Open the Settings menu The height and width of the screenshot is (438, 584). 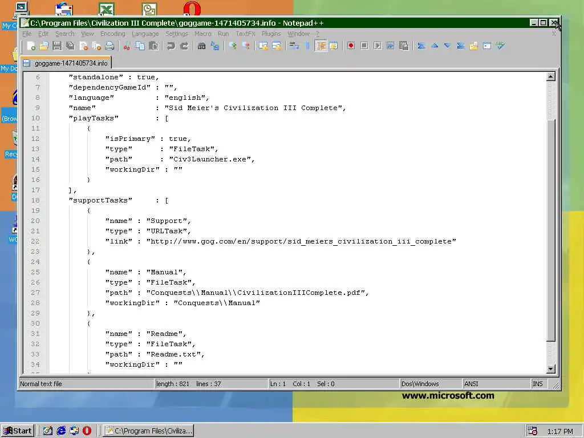click(177, 34)
